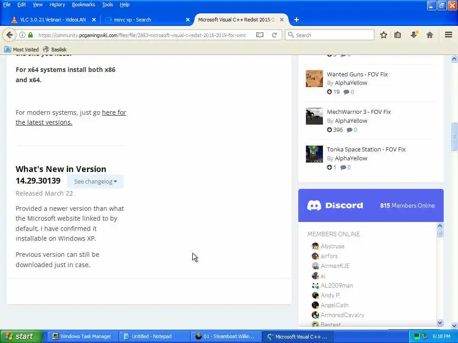Show bookmarks list icon in toolbar
This screenshot has width=458, height=343.
(x=398, y=35)
